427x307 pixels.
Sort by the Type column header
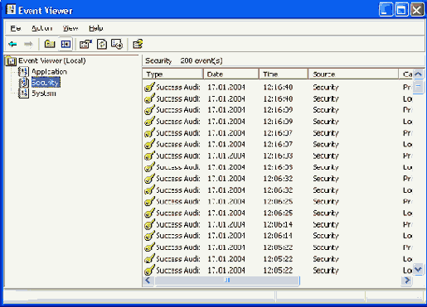coord(173,74)
